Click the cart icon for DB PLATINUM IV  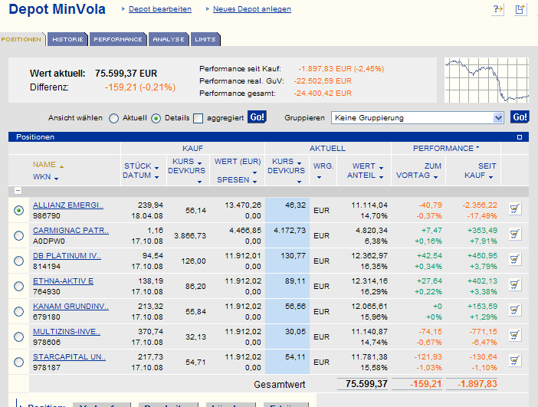click(515, 260)
